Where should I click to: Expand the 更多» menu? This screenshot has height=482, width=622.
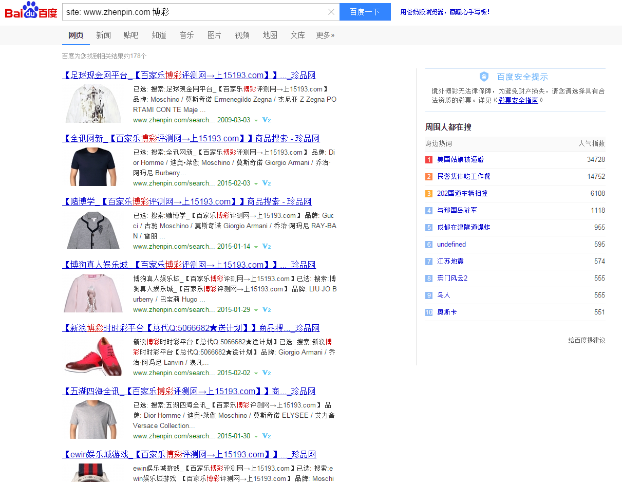coord(325,35)
